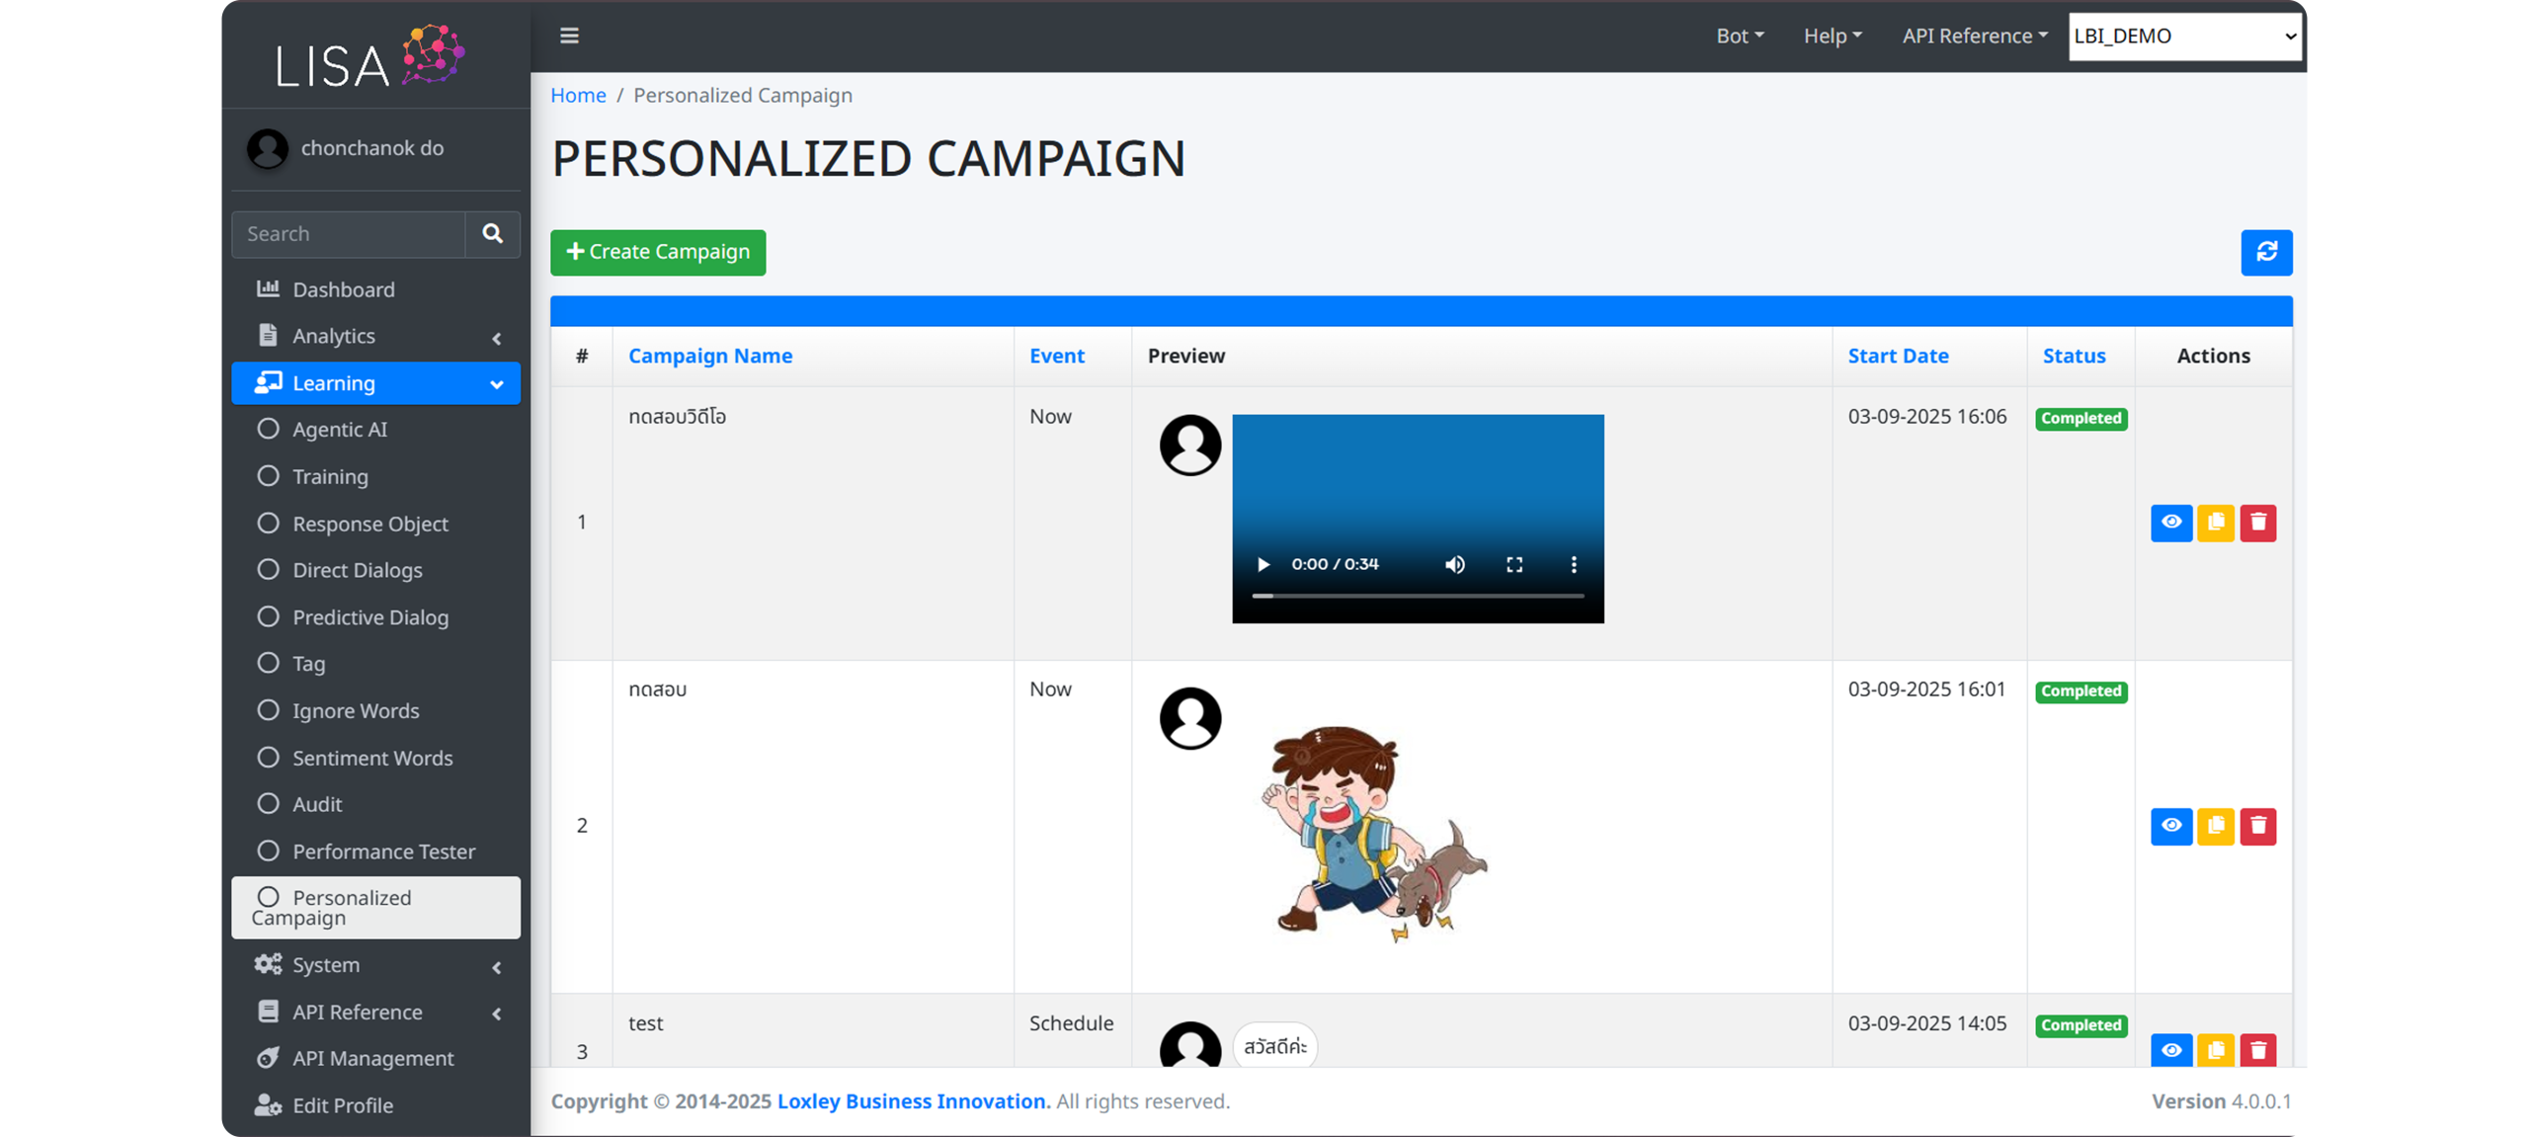View first campaign with eye icon
Viewport: 2529px width, 1137px height.
[2171, 523]
